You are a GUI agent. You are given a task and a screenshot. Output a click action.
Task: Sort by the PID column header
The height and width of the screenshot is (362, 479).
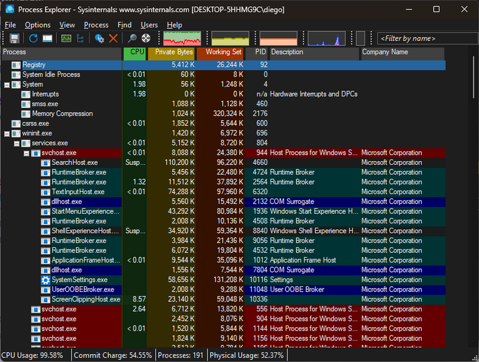(x=257, y=53)
